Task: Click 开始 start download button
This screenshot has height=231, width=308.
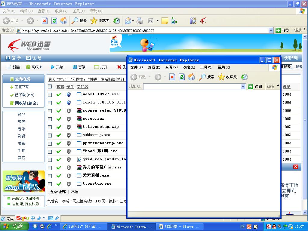Action: [57, 67]
